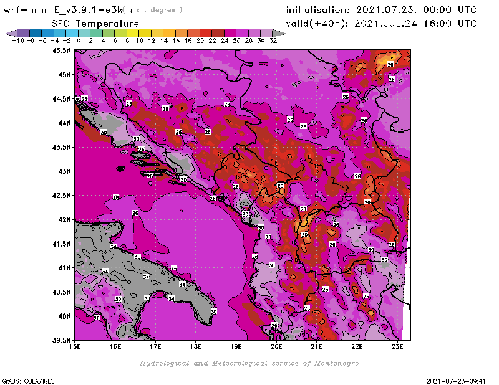Screen dimensions: 499x385
Task: Select yellow legend swatch between 8 and 10
Action: coord(132,33)
